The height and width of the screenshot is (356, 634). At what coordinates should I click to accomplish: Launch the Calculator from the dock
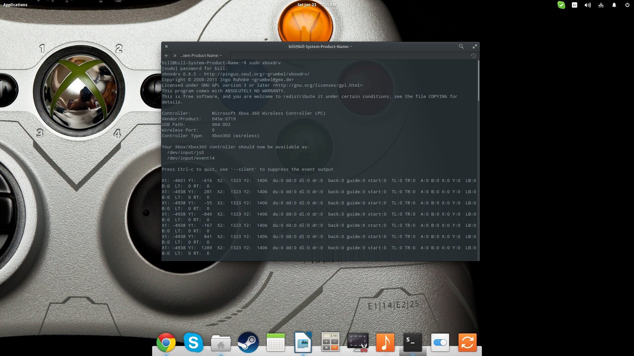pos(330,342)
